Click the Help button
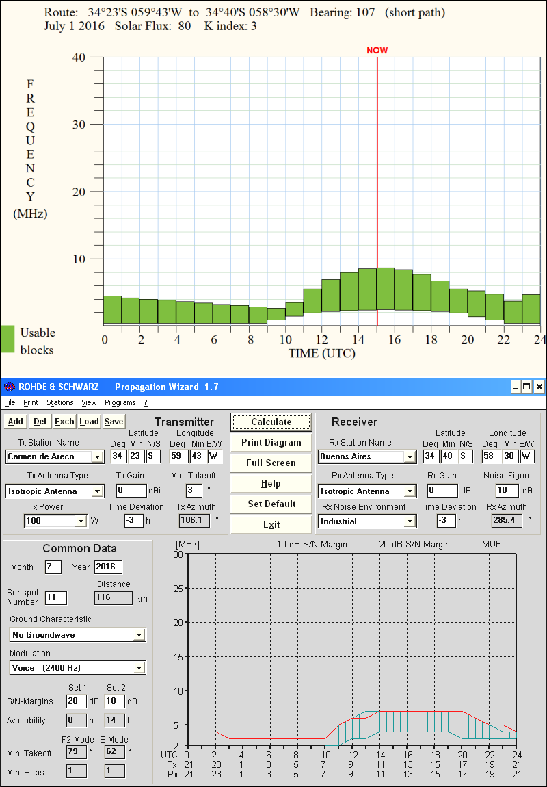This screenshot has height=787, width=547. click(271, 484)
